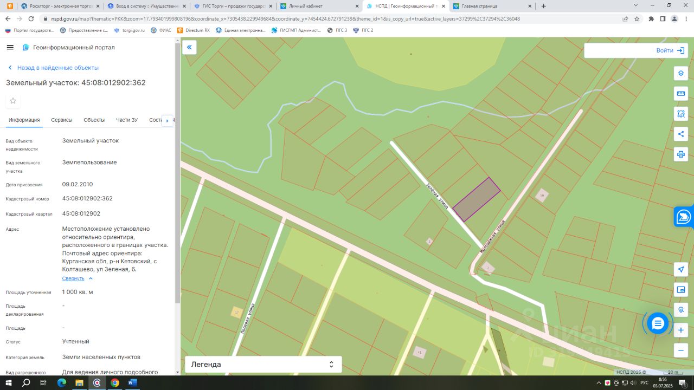The width and height of the screenshot is (694, 390).
Task: Open Windows taskbar search
Action: click(x=26, y=382)
